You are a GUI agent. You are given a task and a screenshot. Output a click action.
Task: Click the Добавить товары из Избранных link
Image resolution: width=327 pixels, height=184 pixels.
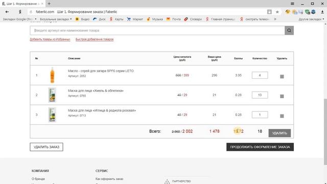coord(50,39)
